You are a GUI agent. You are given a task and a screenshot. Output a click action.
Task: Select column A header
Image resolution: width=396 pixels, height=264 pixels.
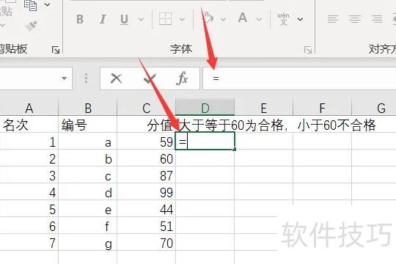point(29,108)
